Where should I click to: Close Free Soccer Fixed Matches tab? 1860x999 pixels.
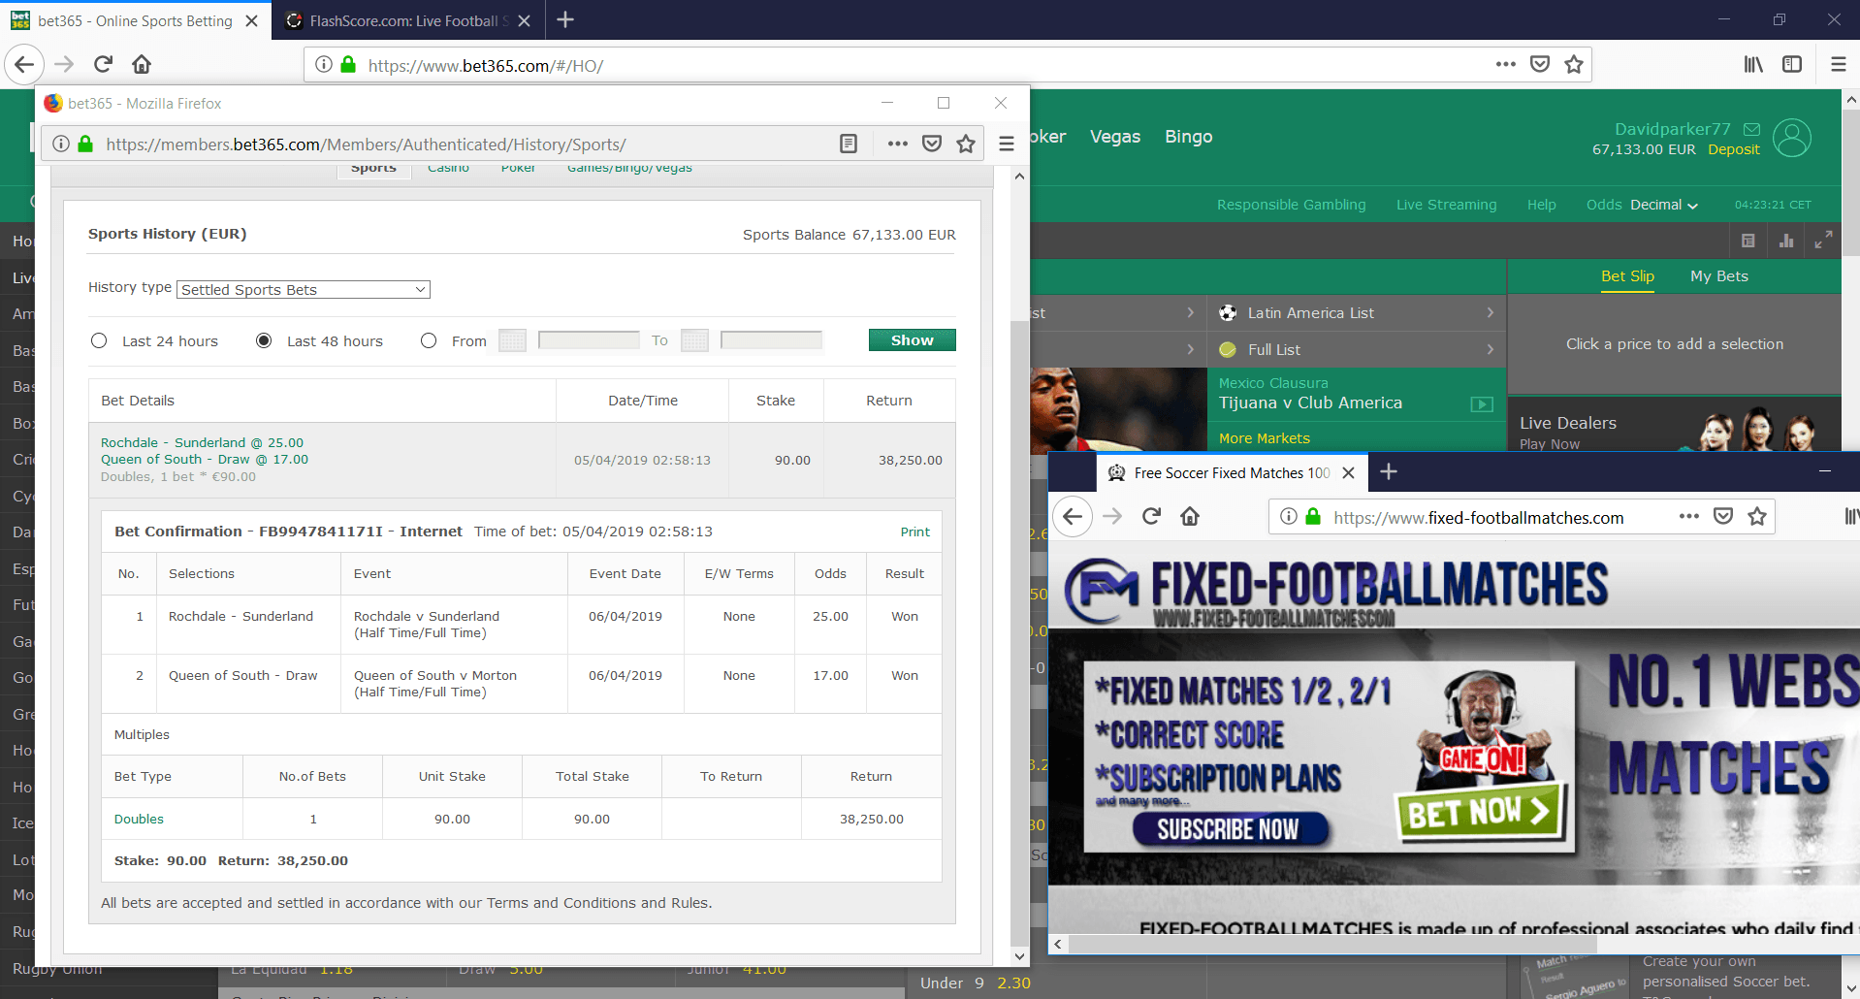click(1348, 472)
